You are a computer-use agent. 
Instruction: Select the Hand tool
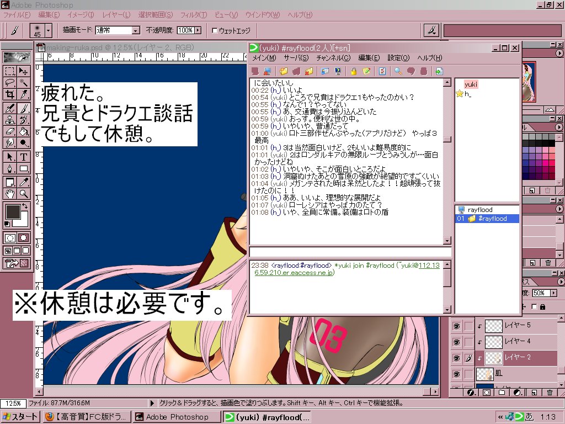click(x=10, y=194)
